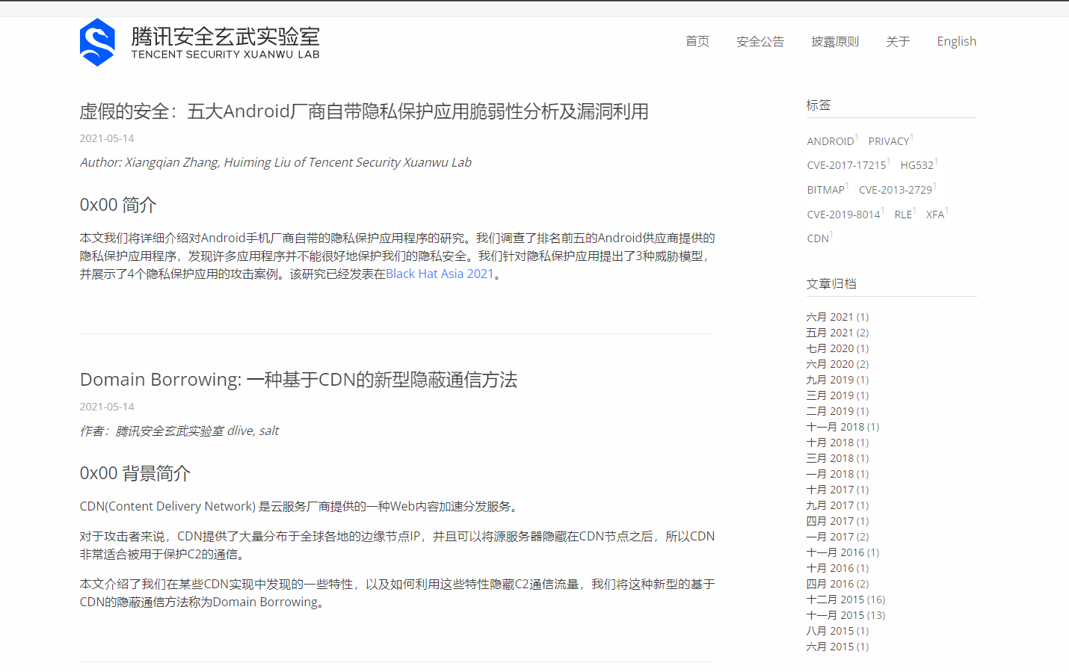Open the 虚假的安全 Android privacy article title
Image resolution: width=1069 pixels, height=672 pixels.
(364, 111)
